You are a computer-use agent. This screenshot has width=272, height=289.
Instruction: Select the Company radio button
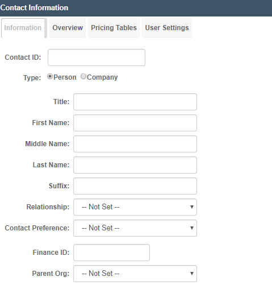[x=83, y=77]
